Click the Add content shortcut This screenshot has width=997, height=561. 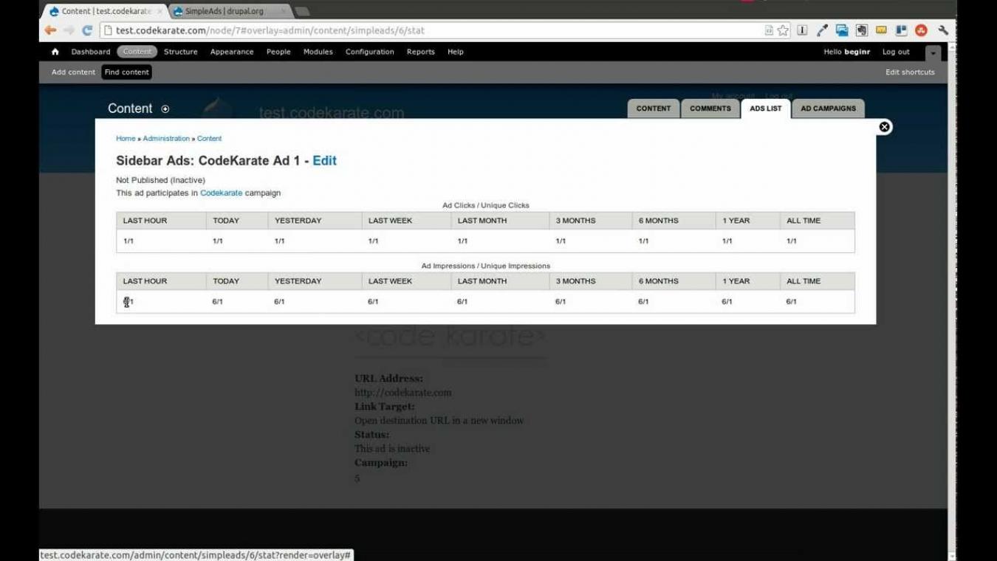click(x=73, y=72)
